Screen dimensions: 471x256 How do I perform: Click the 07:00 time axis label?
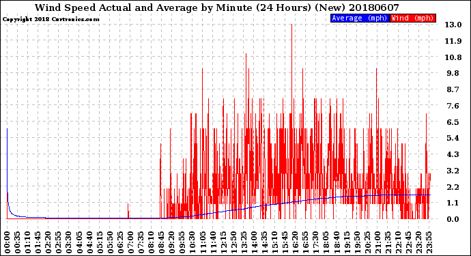click(131, 242)
